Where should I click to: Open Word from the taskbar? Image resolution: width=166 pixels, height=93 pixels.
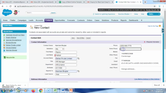coord(63,90)
